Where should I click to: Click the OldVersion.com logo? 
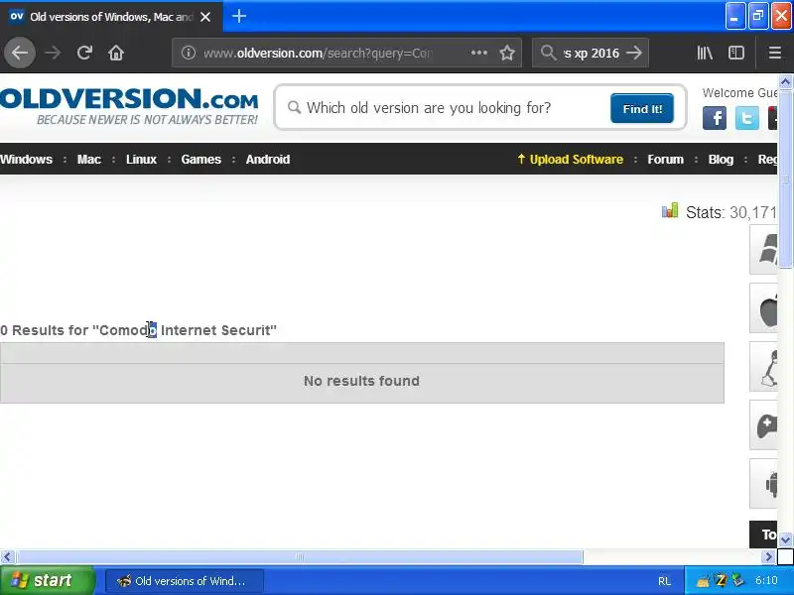129,106
